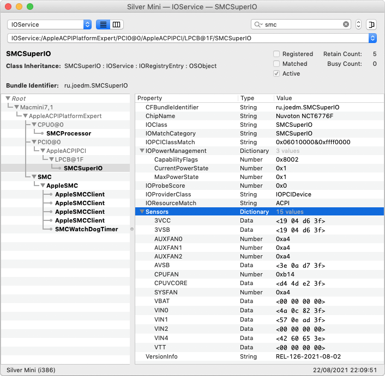Select the VIN1 sensor row

click(259, 319)
